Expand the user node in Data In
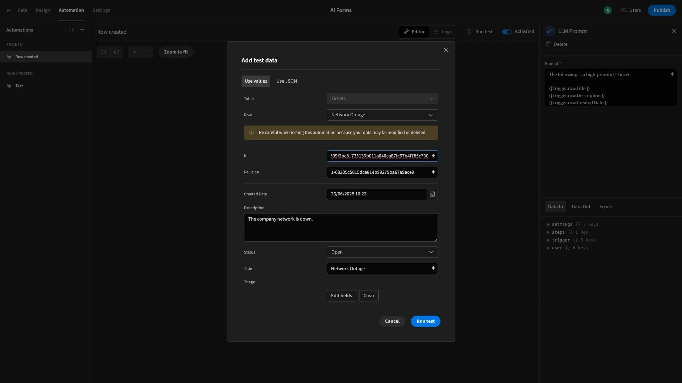This screenshot has width=682, height=383. [548, 248]
